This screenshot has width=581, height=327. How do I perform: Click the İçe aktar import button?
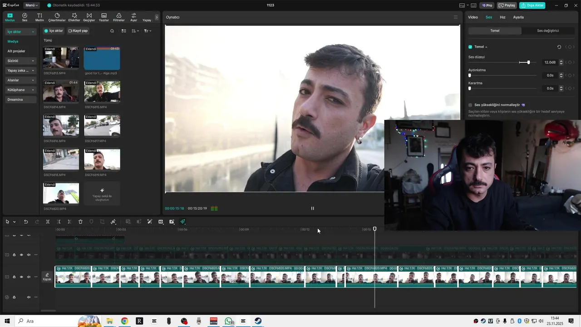54,31
